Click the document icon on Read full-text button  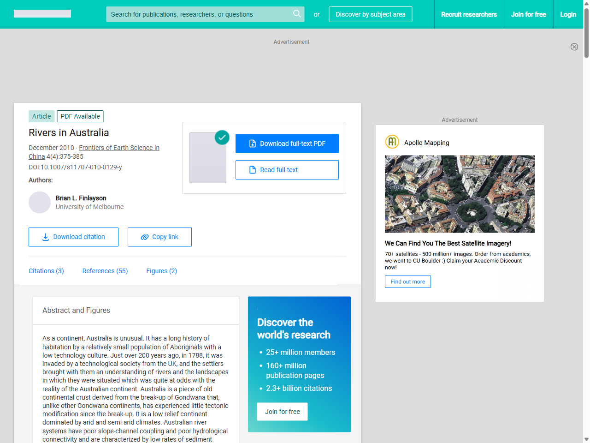(252, 169)
